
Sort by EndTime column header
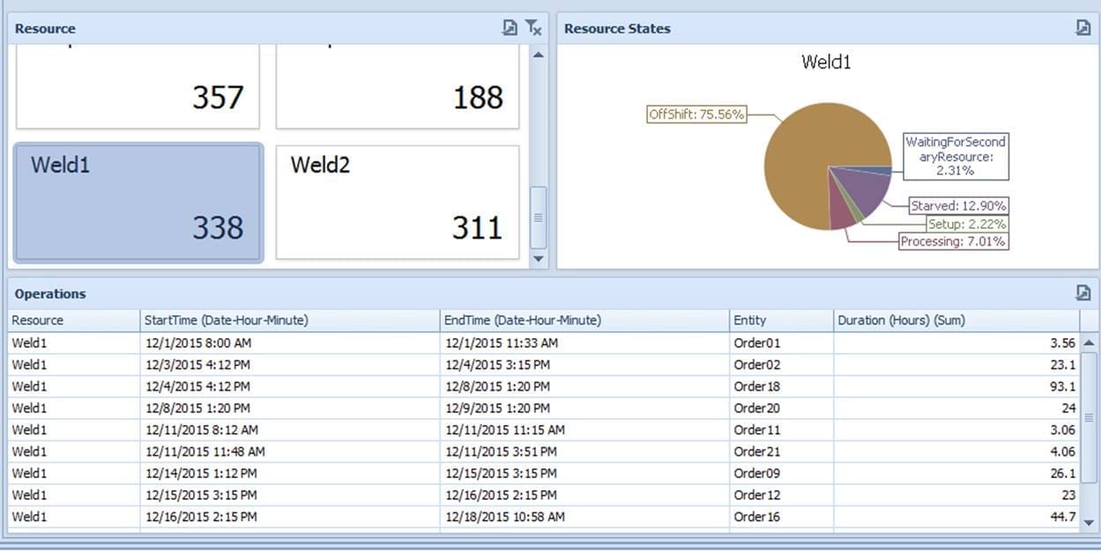[584, 320]
